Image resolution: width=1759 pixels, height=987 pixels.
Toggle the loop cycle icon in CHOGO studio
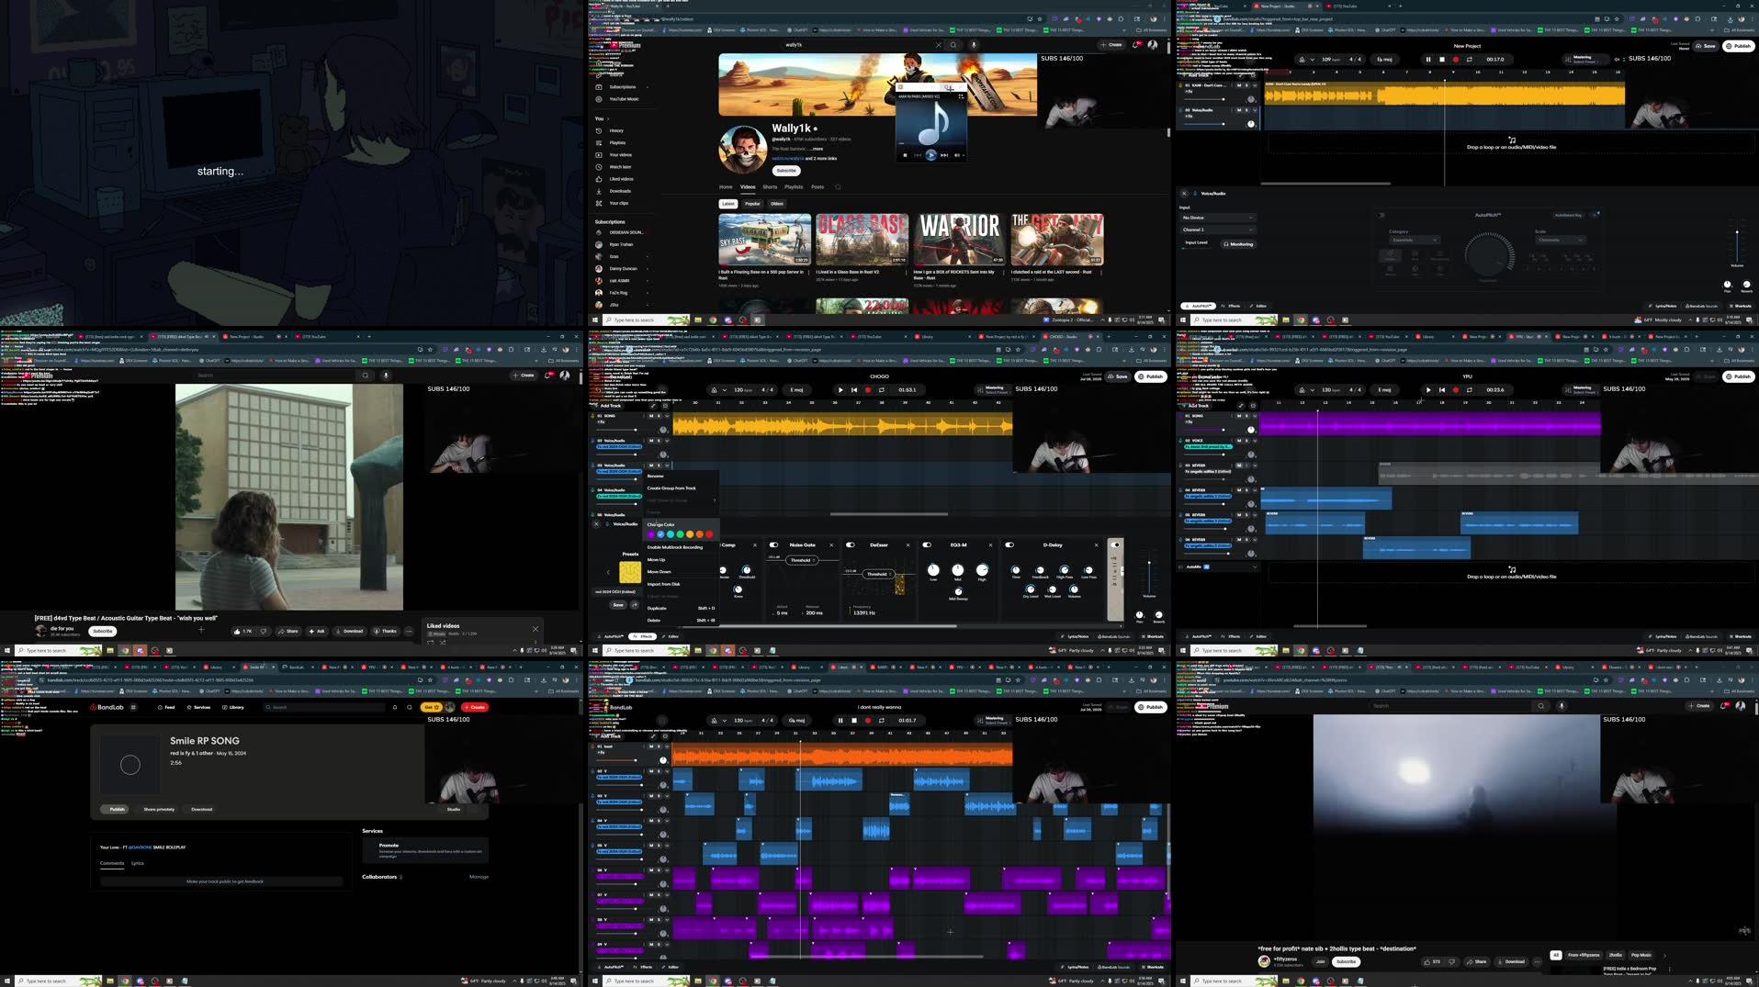882,389
